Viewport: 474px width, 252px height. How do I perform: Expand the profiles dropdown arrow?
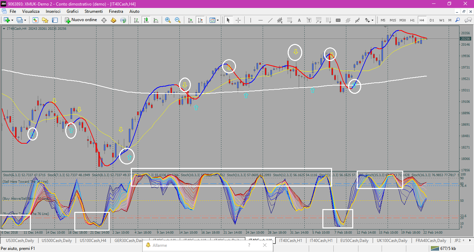coord(25,20)
